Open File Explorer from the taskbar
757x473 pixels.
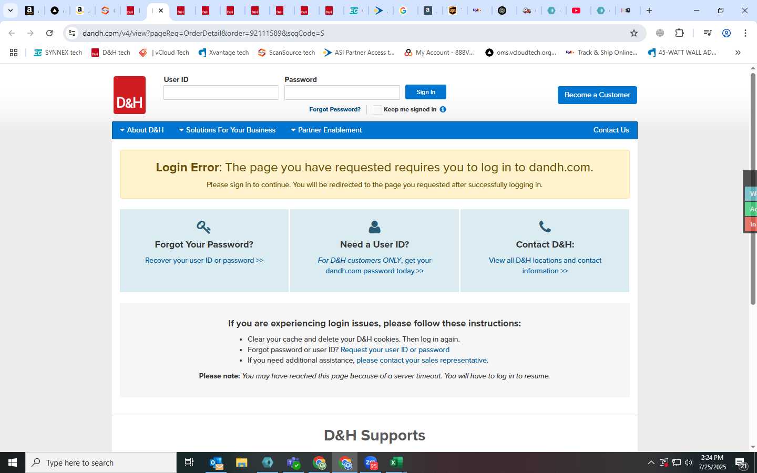click(242, 462)
